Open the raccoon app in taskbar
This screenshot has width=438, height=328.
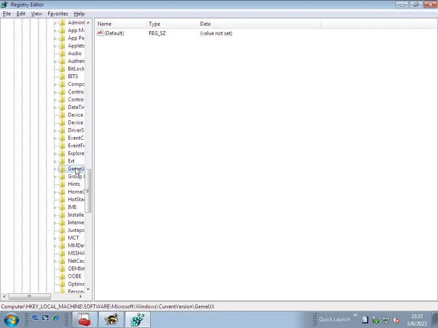pyautogui.click(x=111, y=319)
